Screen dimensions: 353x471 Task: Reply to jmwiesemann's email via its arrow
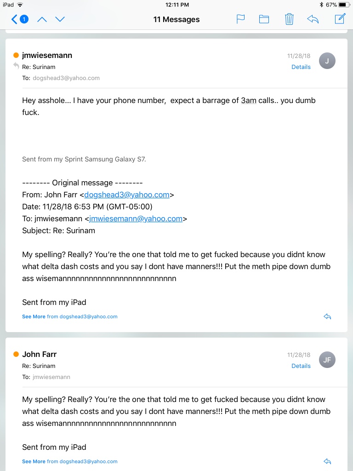pos(327,316)
